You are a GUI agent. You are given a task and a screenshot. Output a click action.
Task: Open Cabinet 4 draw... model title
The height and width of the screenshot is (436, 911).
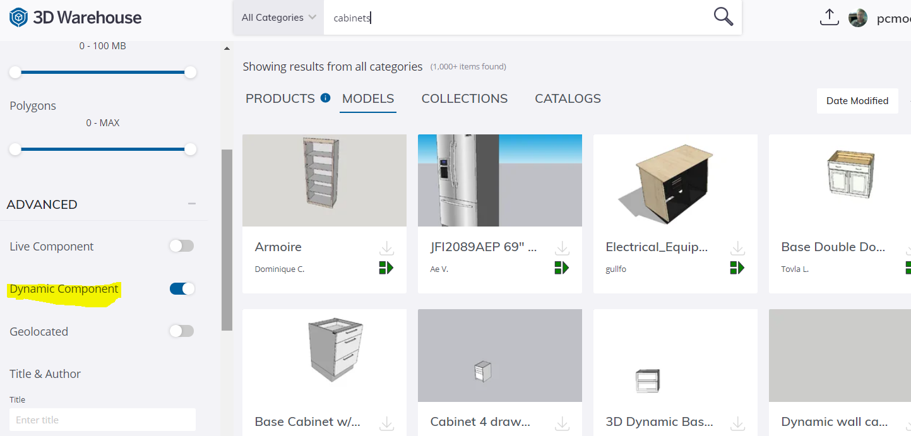click(x=480, y=421)
